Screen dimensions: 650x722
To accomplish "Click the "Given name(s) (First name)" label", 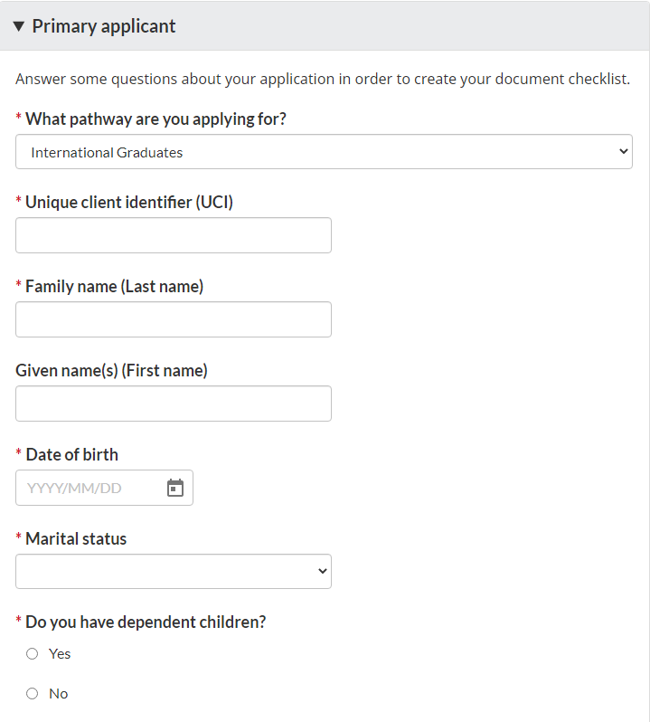I will click(111, 370).
